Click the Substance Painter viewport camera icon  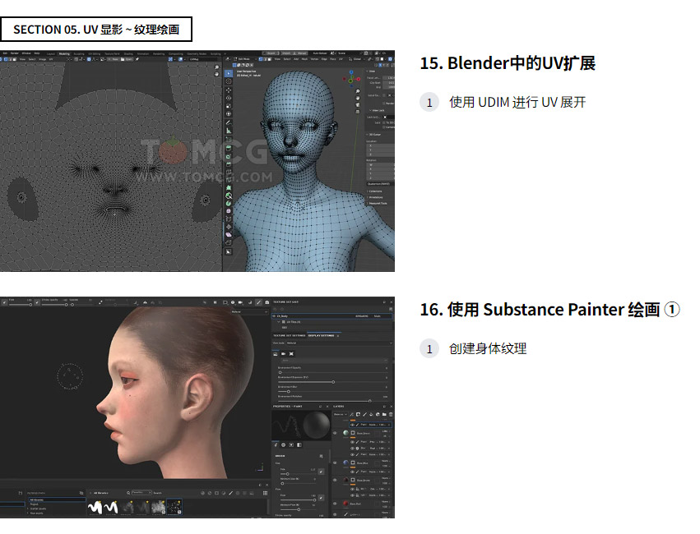tap(240, 302)
